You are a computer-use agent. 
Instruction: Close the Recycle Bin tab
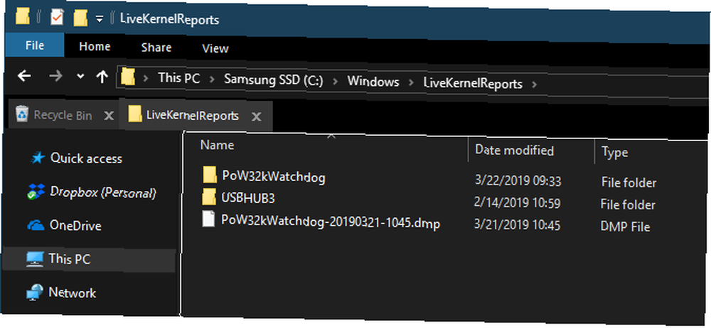[x=109, y=116]
